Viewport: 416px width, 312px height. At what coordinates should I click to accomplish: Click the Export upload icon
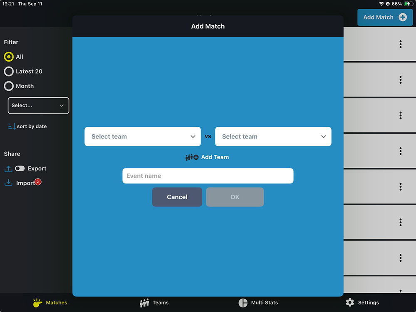8,168
